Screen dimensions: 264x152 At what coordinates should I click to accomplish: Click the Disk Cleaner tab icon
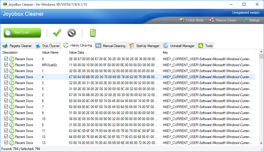coord(38,46)
